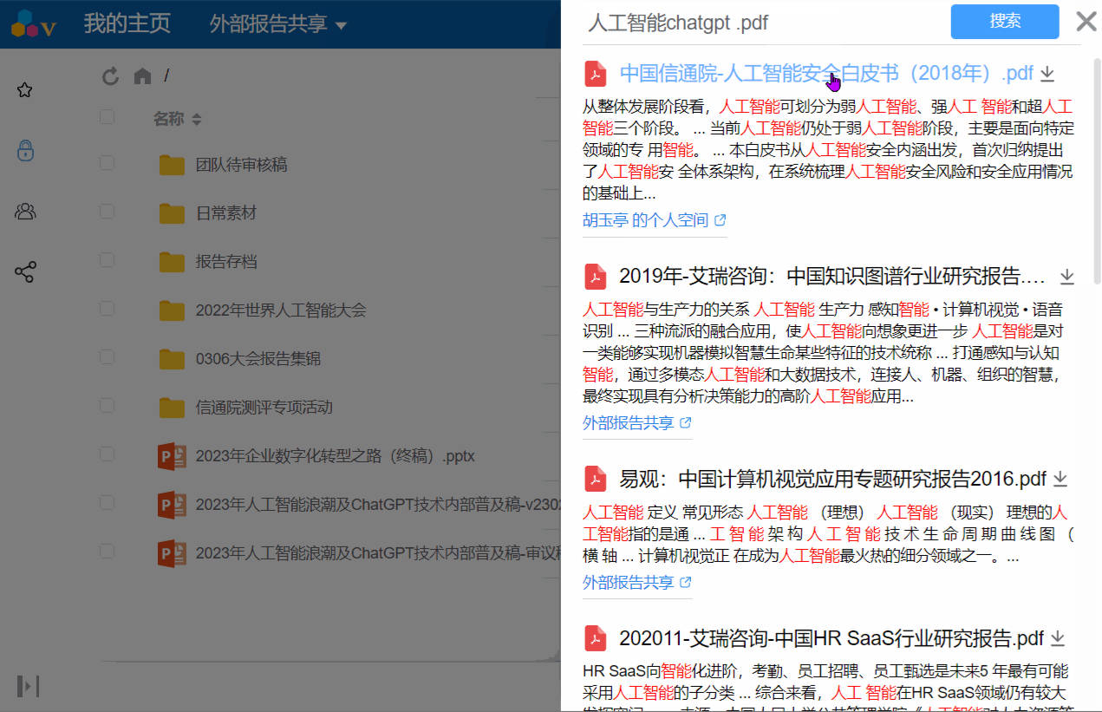Open the lock icon in sidebar
Image resolution: width=1102 pixels, height=712 pixels.
tap(25, 150)
